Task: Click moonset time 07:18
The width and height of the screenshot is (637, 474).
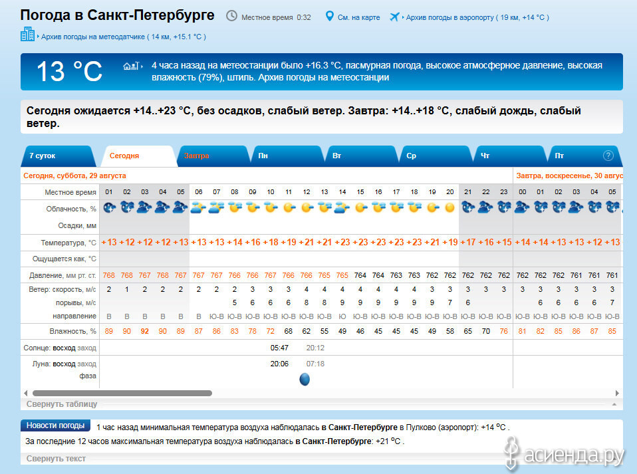Action: click(x=315, y=364)
